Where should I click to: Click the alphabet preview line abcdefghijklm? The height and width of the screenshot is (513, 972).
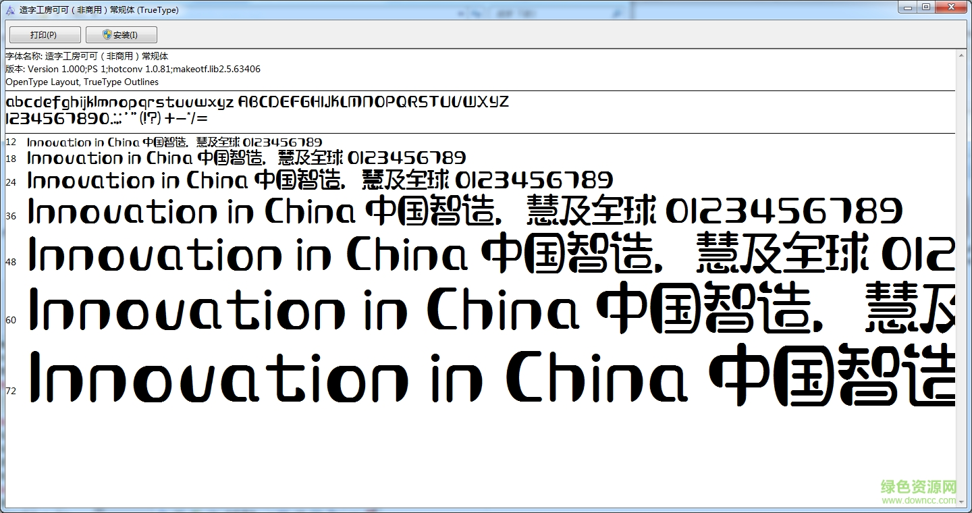point(122,101)
